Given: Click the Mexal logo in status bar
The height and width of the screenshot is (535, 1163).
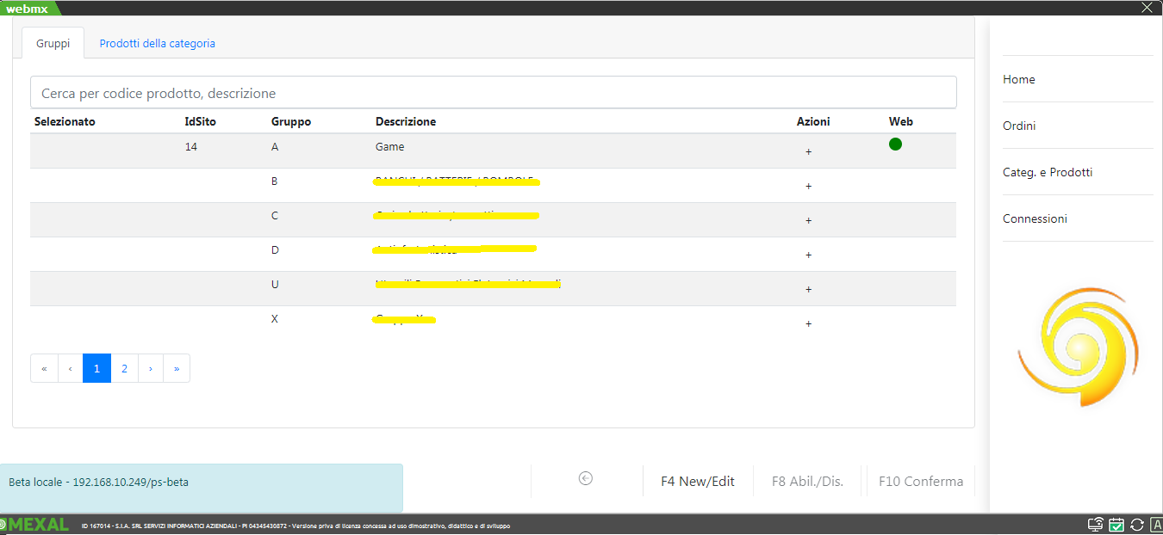Looking at the screenshot, I should 35,525.
